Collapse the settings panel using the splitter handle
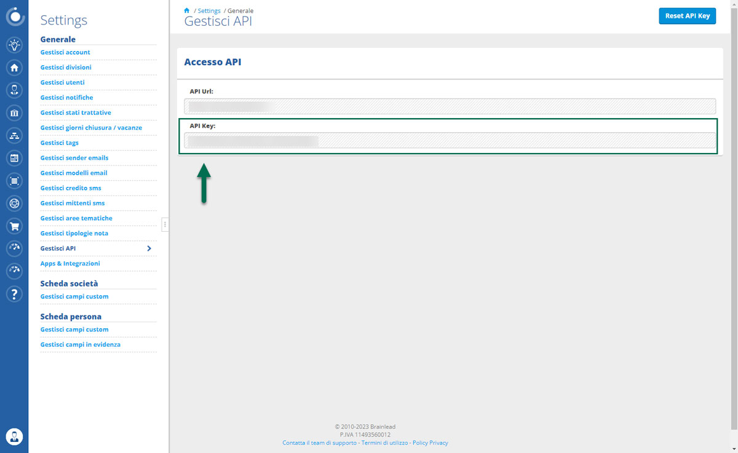The height and width of the screenshot is (453, 738). coord(165,225)
